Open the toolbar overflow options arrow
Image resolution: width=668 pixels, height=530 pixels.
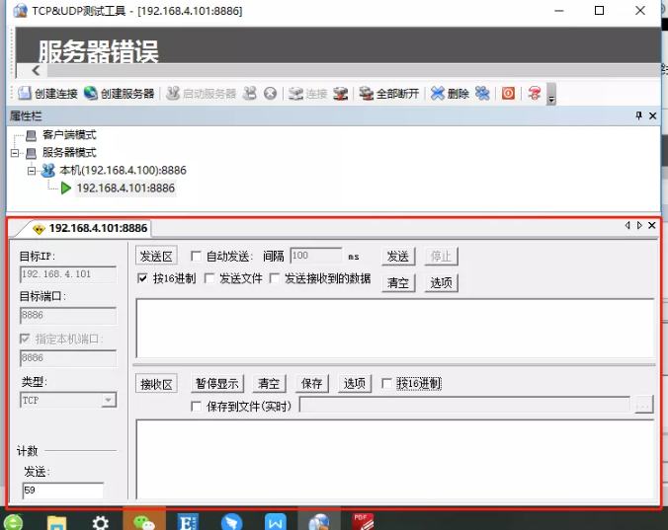point(551,94)
